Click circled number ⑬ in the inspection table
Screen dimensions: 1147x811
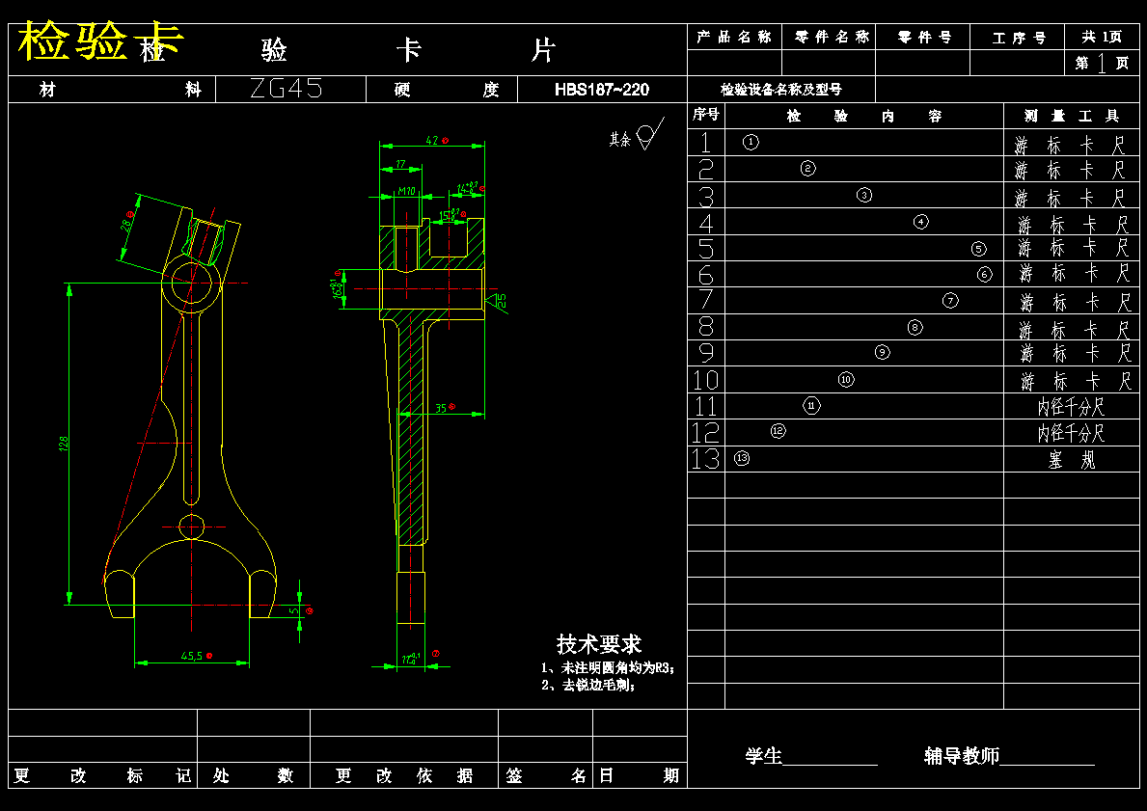coord(742,458)
